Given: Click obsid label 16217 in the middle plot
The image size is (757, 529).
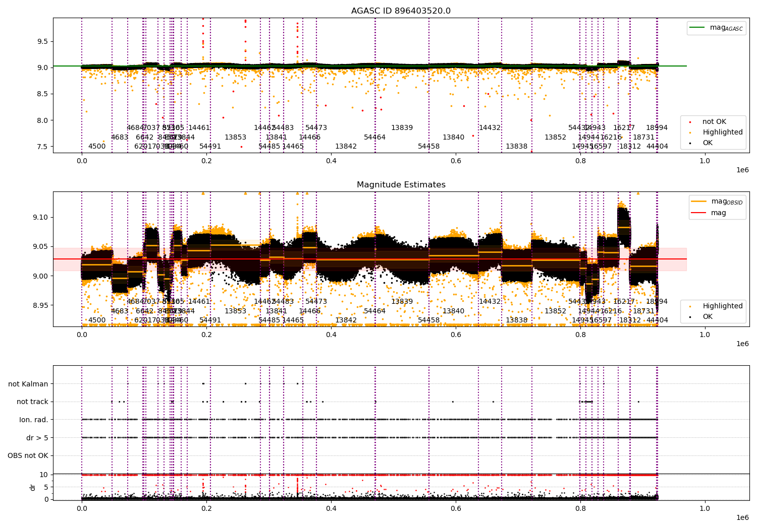Looking at the screenshot, I should point(624,302).
